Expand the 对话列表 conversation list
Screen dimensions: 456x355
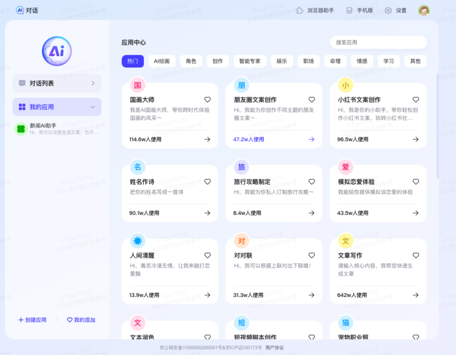point(57,83)
